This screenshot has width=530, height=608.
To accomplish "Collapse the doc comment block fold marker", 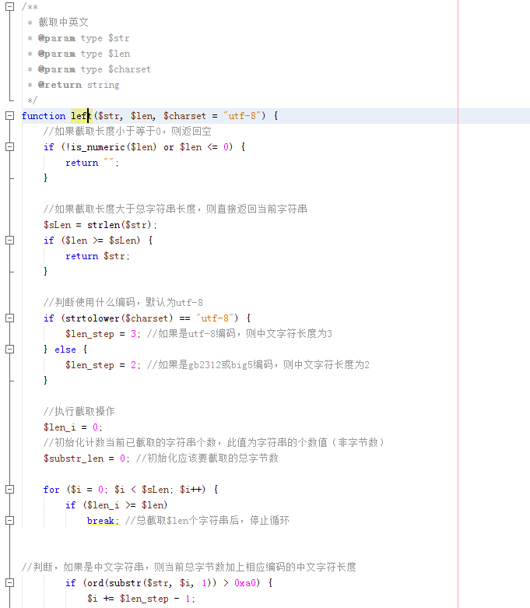I will pos(9,6).
